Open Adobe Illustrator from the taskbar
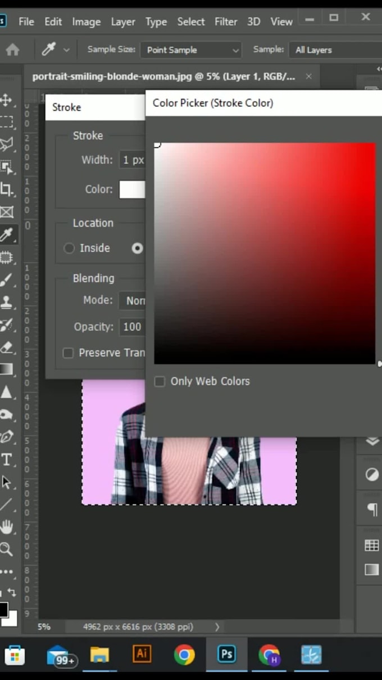This screenshot has width=382, height=680. (142, 654)
